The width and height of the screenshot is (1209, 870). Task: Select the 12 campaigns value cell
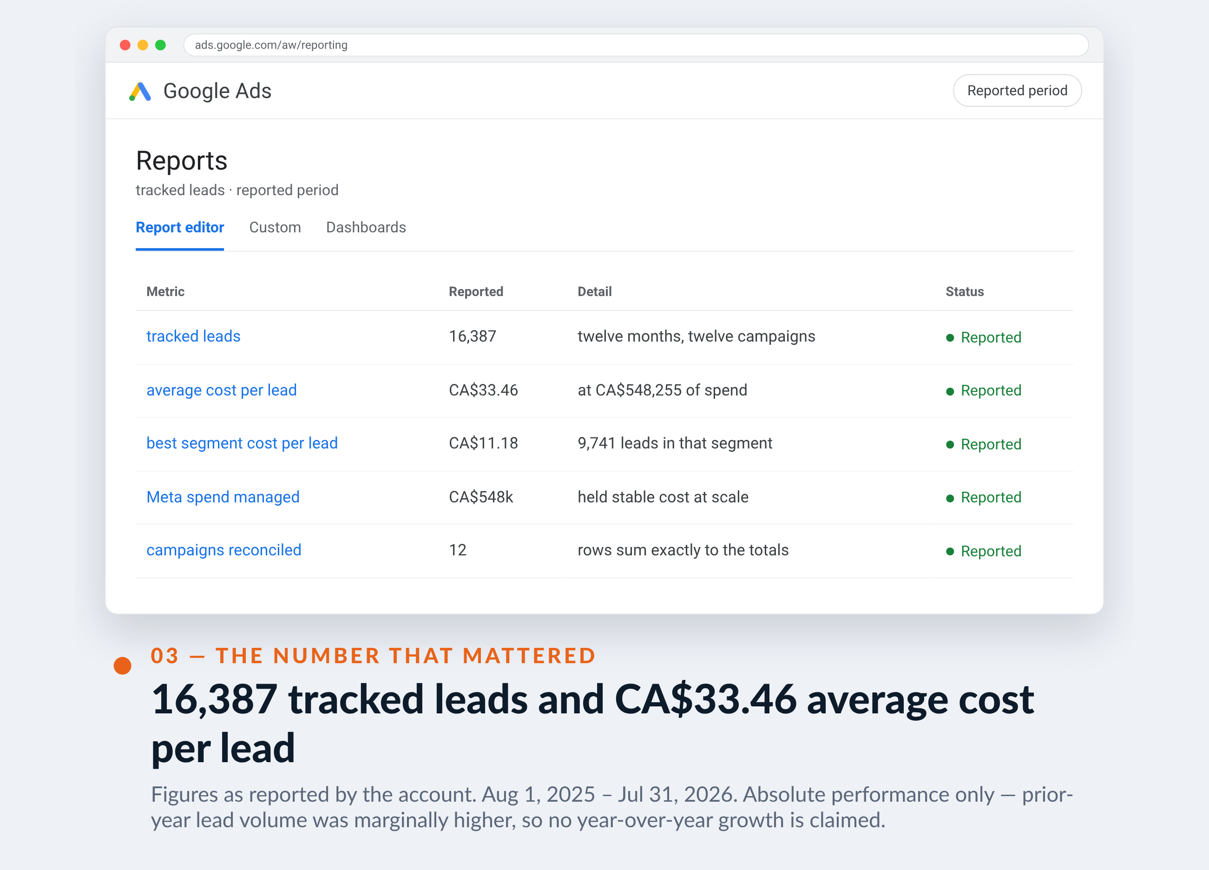(458, 550)
